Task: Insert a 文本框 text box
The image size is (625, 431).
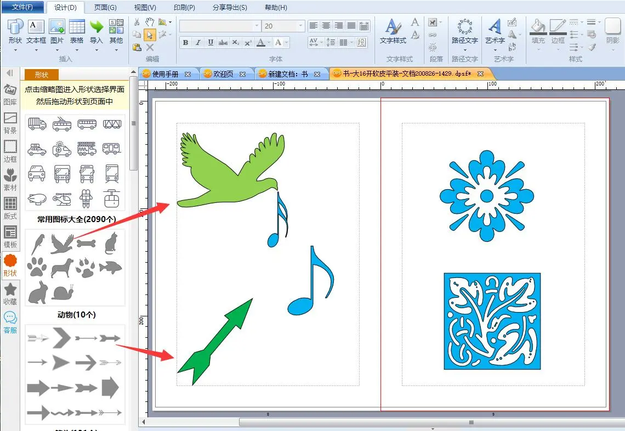Action: (x=36, y=27)
